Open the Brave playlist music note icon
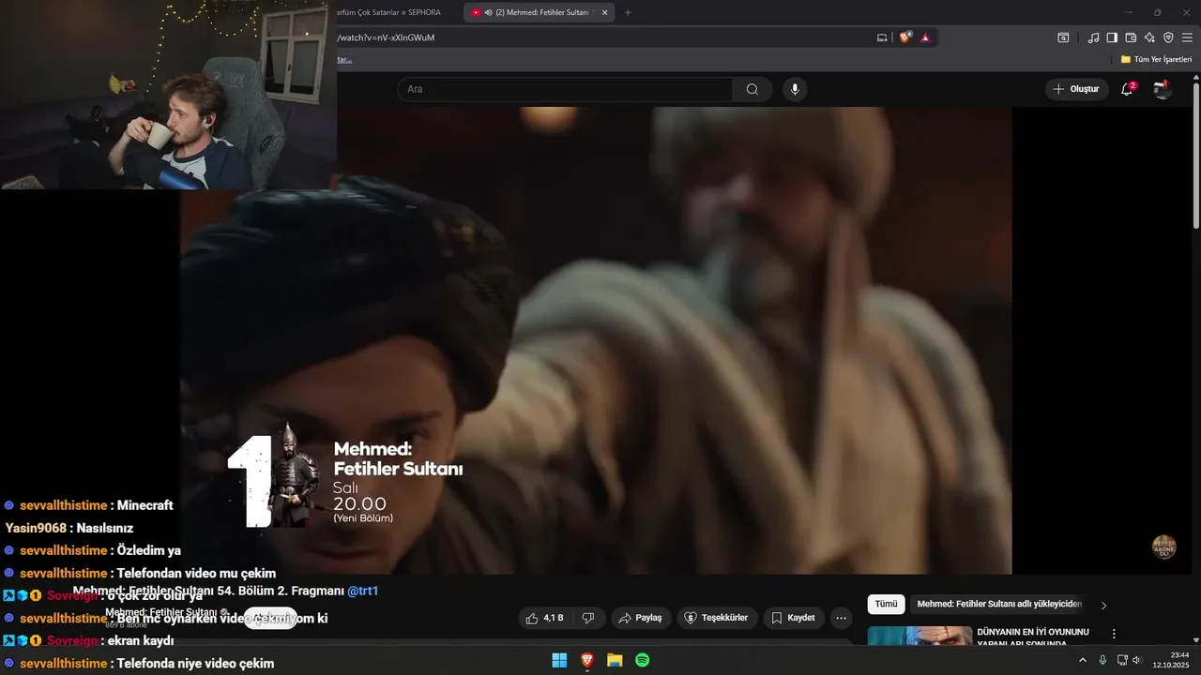The image size is (1201, 675). tap(1093, 37)
